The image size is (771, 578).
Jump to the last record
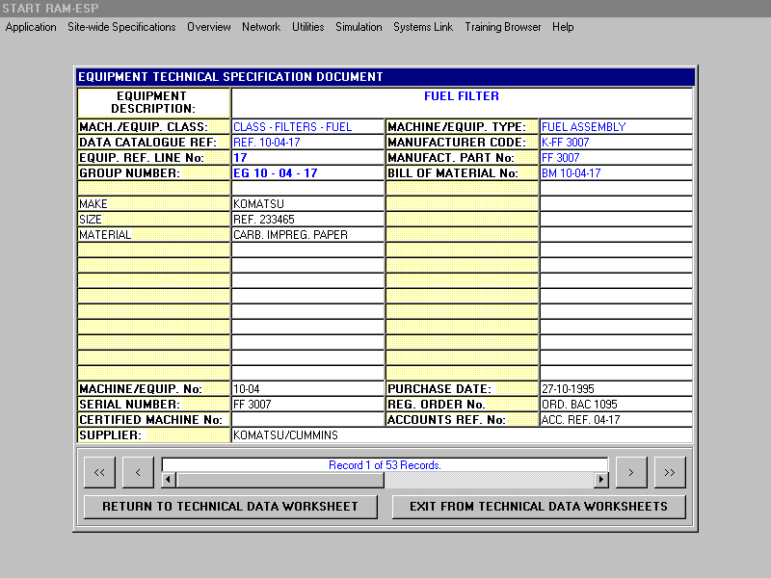[x=670, y=472]
